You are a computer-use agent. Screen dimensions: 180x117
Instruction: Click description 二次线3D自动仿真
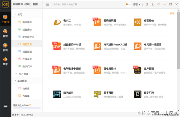point(72,97)
